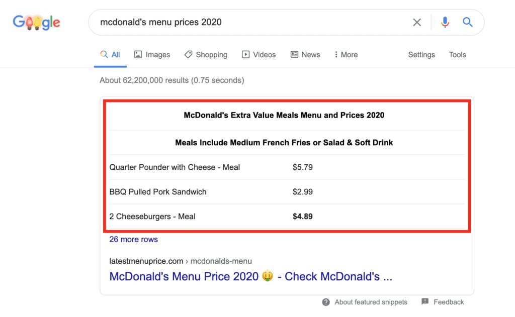
Task: Clear the search box with X icon
Action: pos(417,22)
